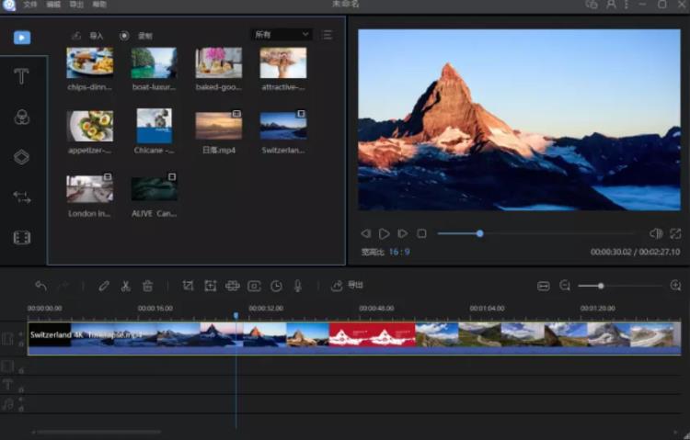Image resolution: width=690 pixels, height=440 pixels.
Task: Click the crop tool in timeline toolbar
Action: tap(188, 286)
